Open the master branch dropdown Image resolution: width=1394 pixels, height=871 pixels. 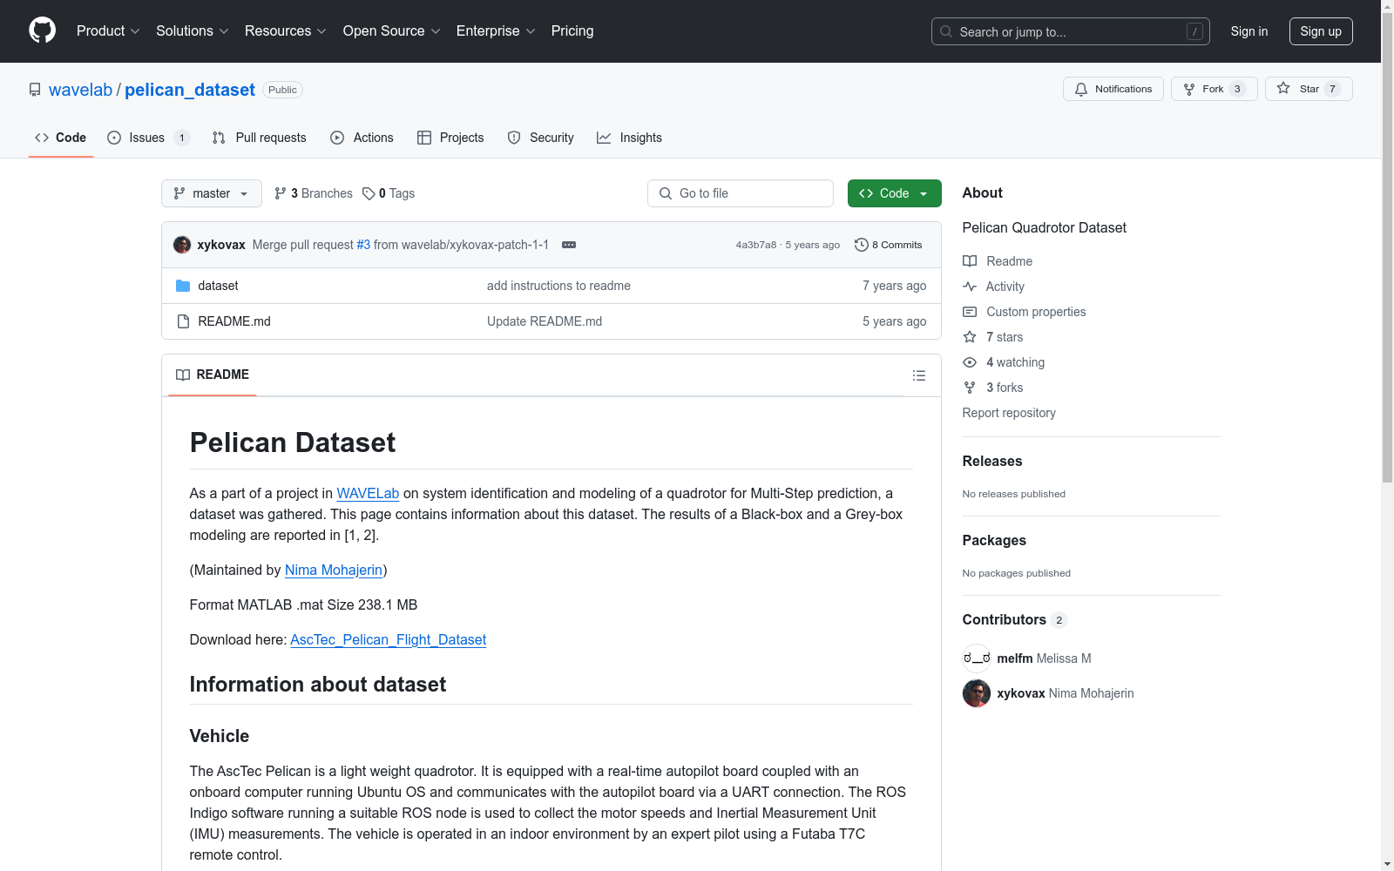pyautogui.click(x=212, y=193)
